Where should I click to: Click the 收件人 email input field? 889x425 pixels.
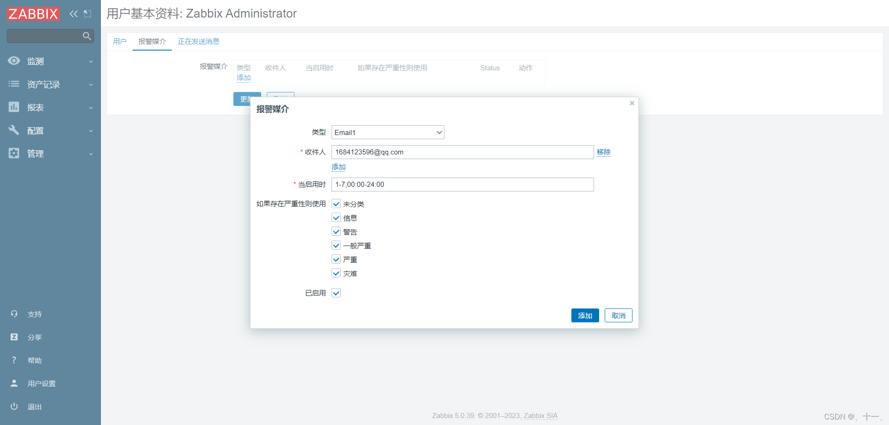pos(463,152)
